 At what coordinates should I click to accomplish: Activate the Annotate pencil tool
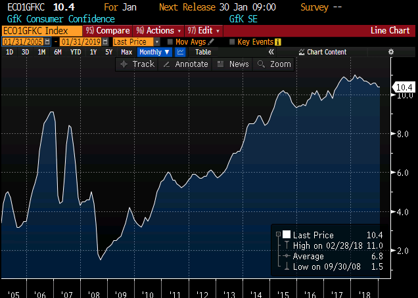185,64
